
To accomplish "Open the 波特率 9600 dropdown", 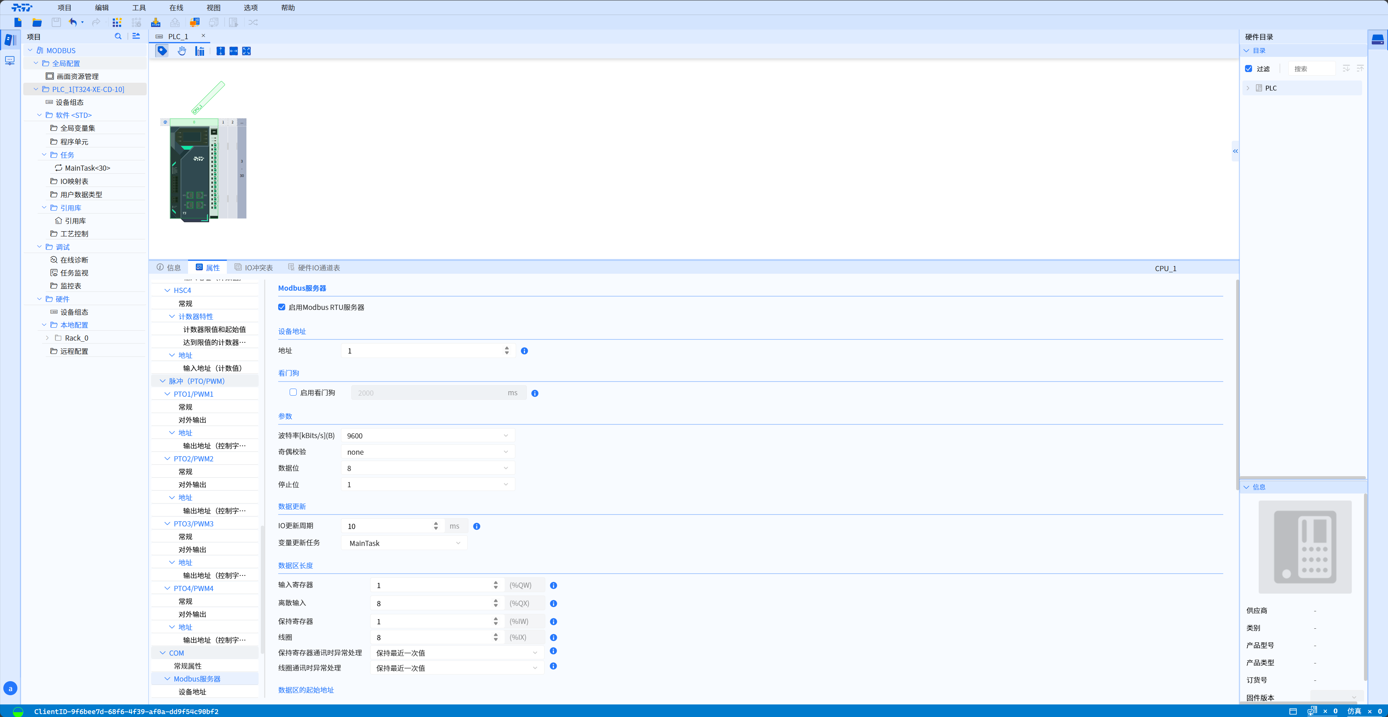I will click(x=428, y=435).
